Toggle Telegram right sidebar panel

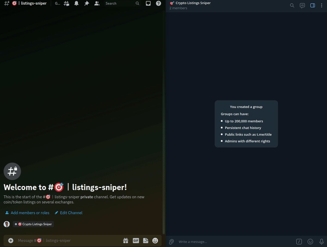coord(313,5)
